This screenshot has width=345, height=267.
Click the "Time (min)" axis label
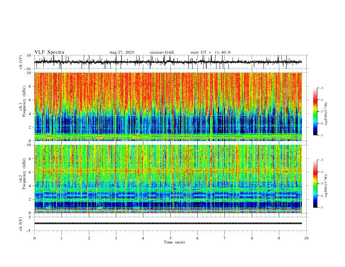coord(174,242)
